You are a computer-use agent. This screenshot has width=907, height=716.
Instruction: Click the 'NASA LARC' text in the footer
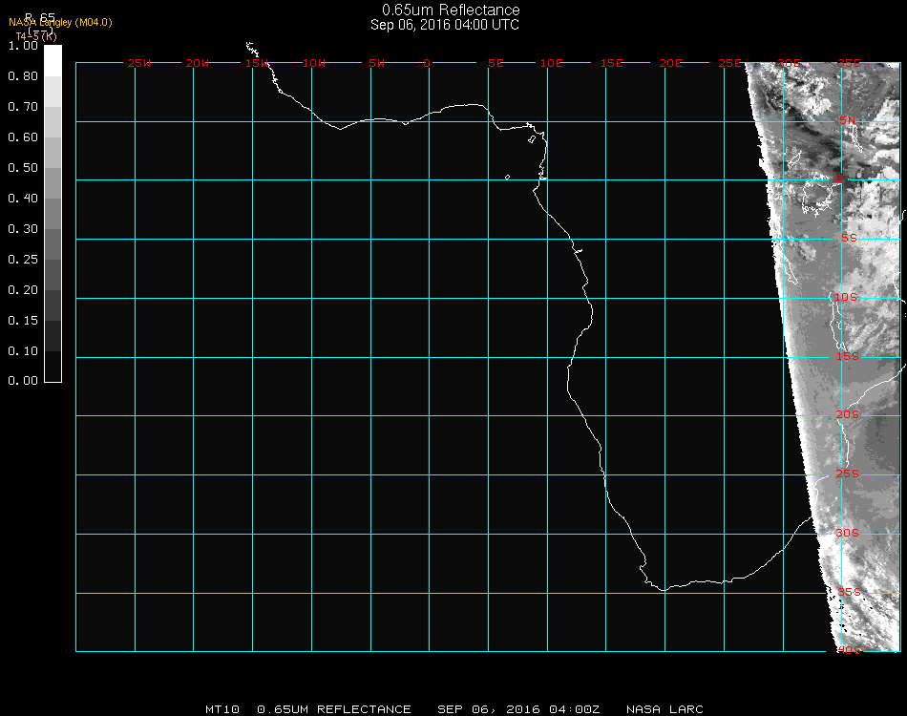pyautogui.click(x=664, y=709)
